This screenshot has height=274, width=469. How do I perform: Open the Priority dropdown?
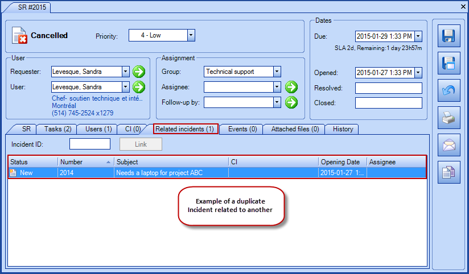(x=191, y=35)
